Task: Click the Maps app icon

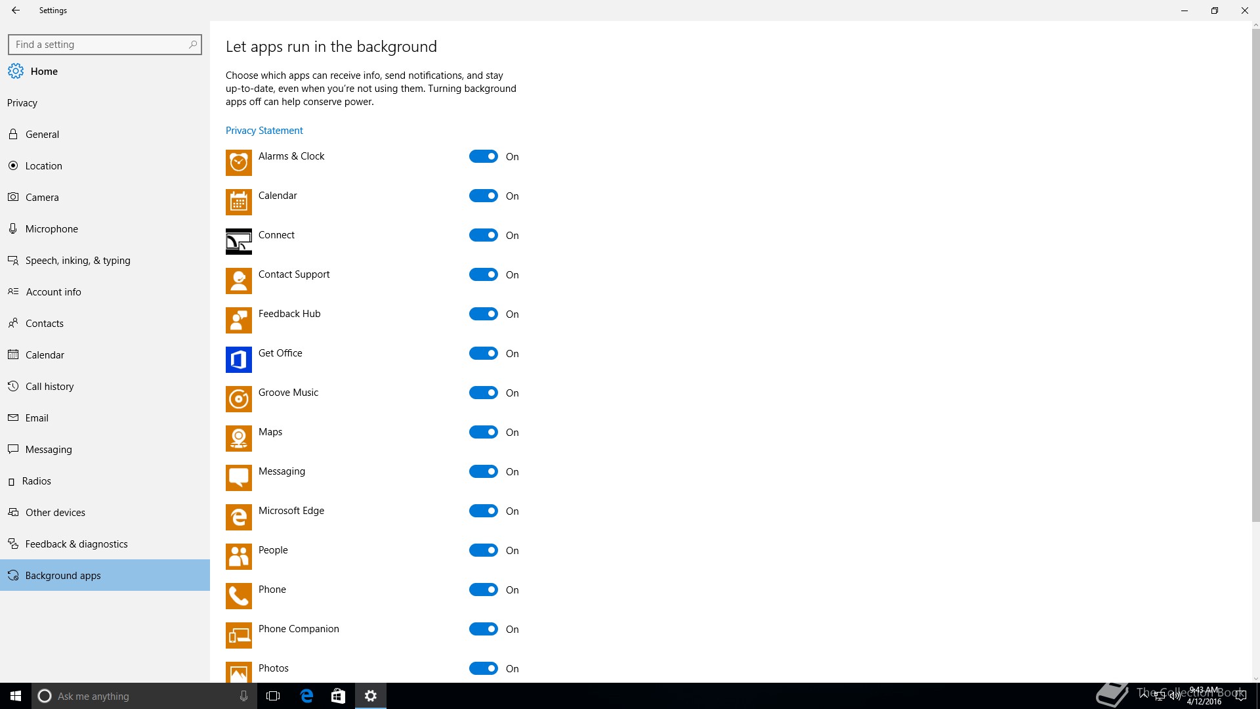Action: tap(239, 439)
